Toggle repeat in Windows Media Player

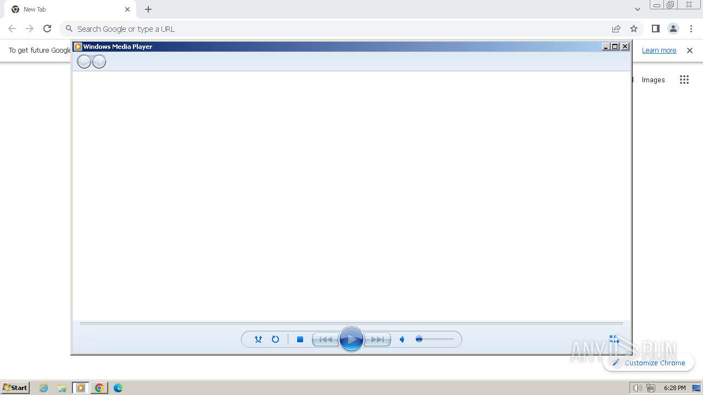point(275,340)
